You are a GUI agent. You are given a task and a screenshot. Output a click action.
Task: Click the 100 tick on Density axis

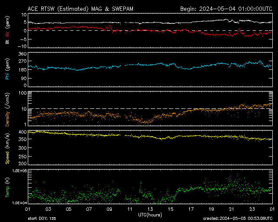(20, 93)
